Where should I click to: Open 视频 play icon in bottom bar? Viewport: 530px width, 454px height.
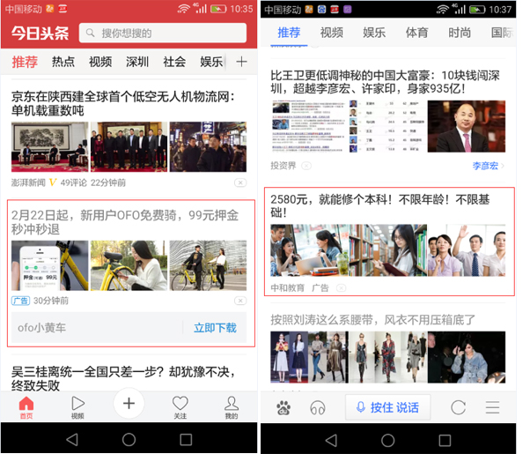[77, 407]
